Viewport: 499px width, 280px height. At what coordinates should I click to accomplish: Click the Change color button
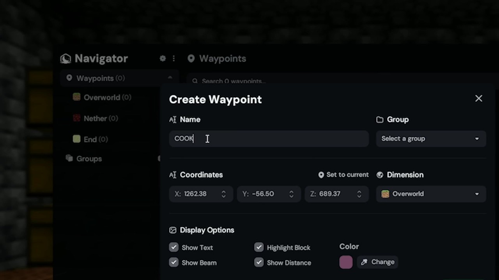[377, 262]
